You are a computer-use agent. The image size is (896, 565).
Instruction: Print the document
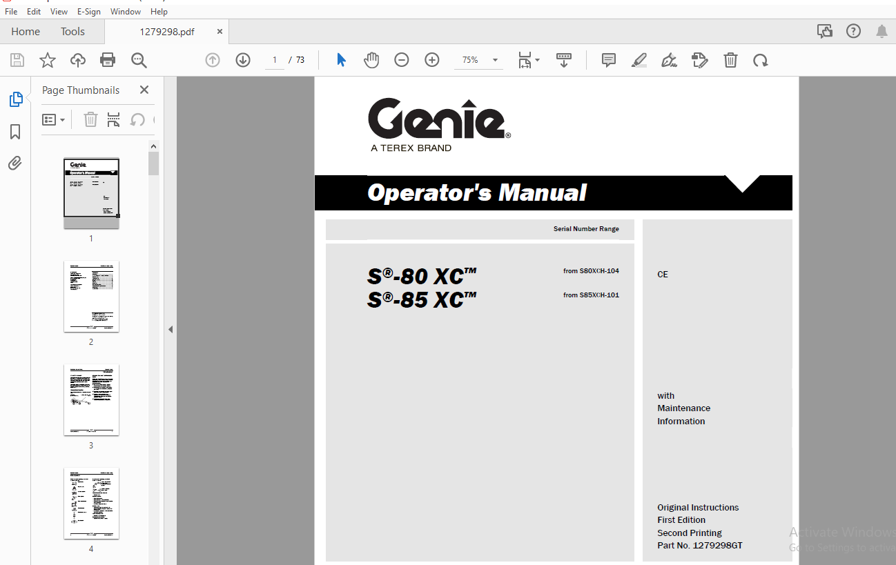click(x=108, y=60)
